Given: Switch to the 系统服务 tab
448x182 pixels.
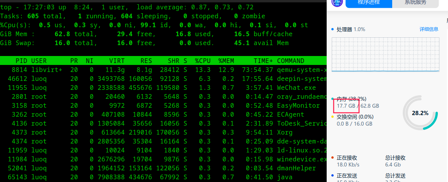Looking at the screenshot, I should tap(415, 3).
